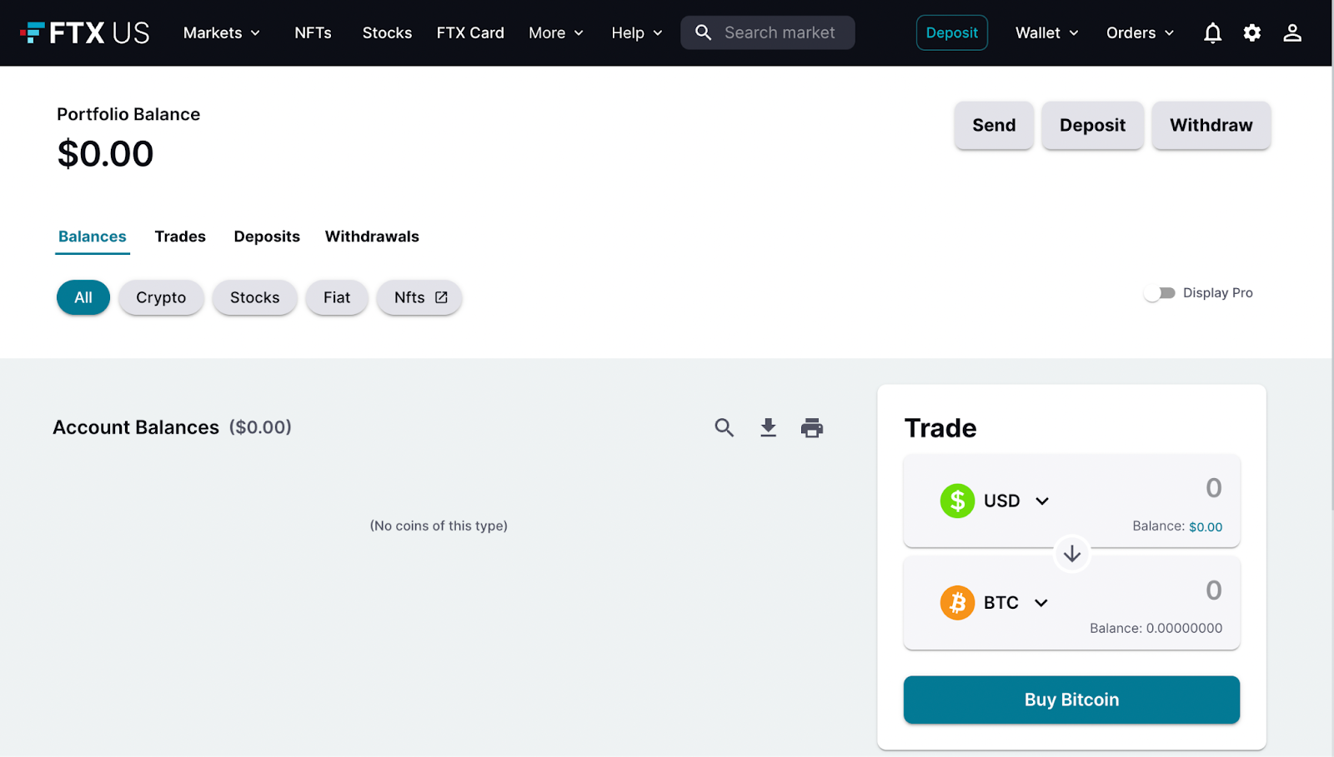Select the All filter chip
This screenshot has height=757, width=1334.
[x=83, y=297]
